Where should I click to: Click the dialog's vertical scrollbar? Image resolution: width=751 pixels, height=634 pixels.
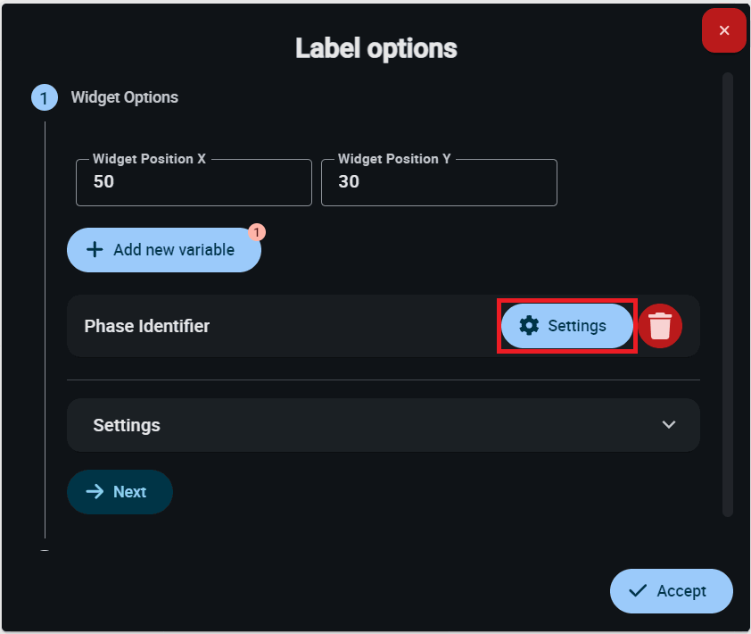pyautogui.click(x=728, y=295)
